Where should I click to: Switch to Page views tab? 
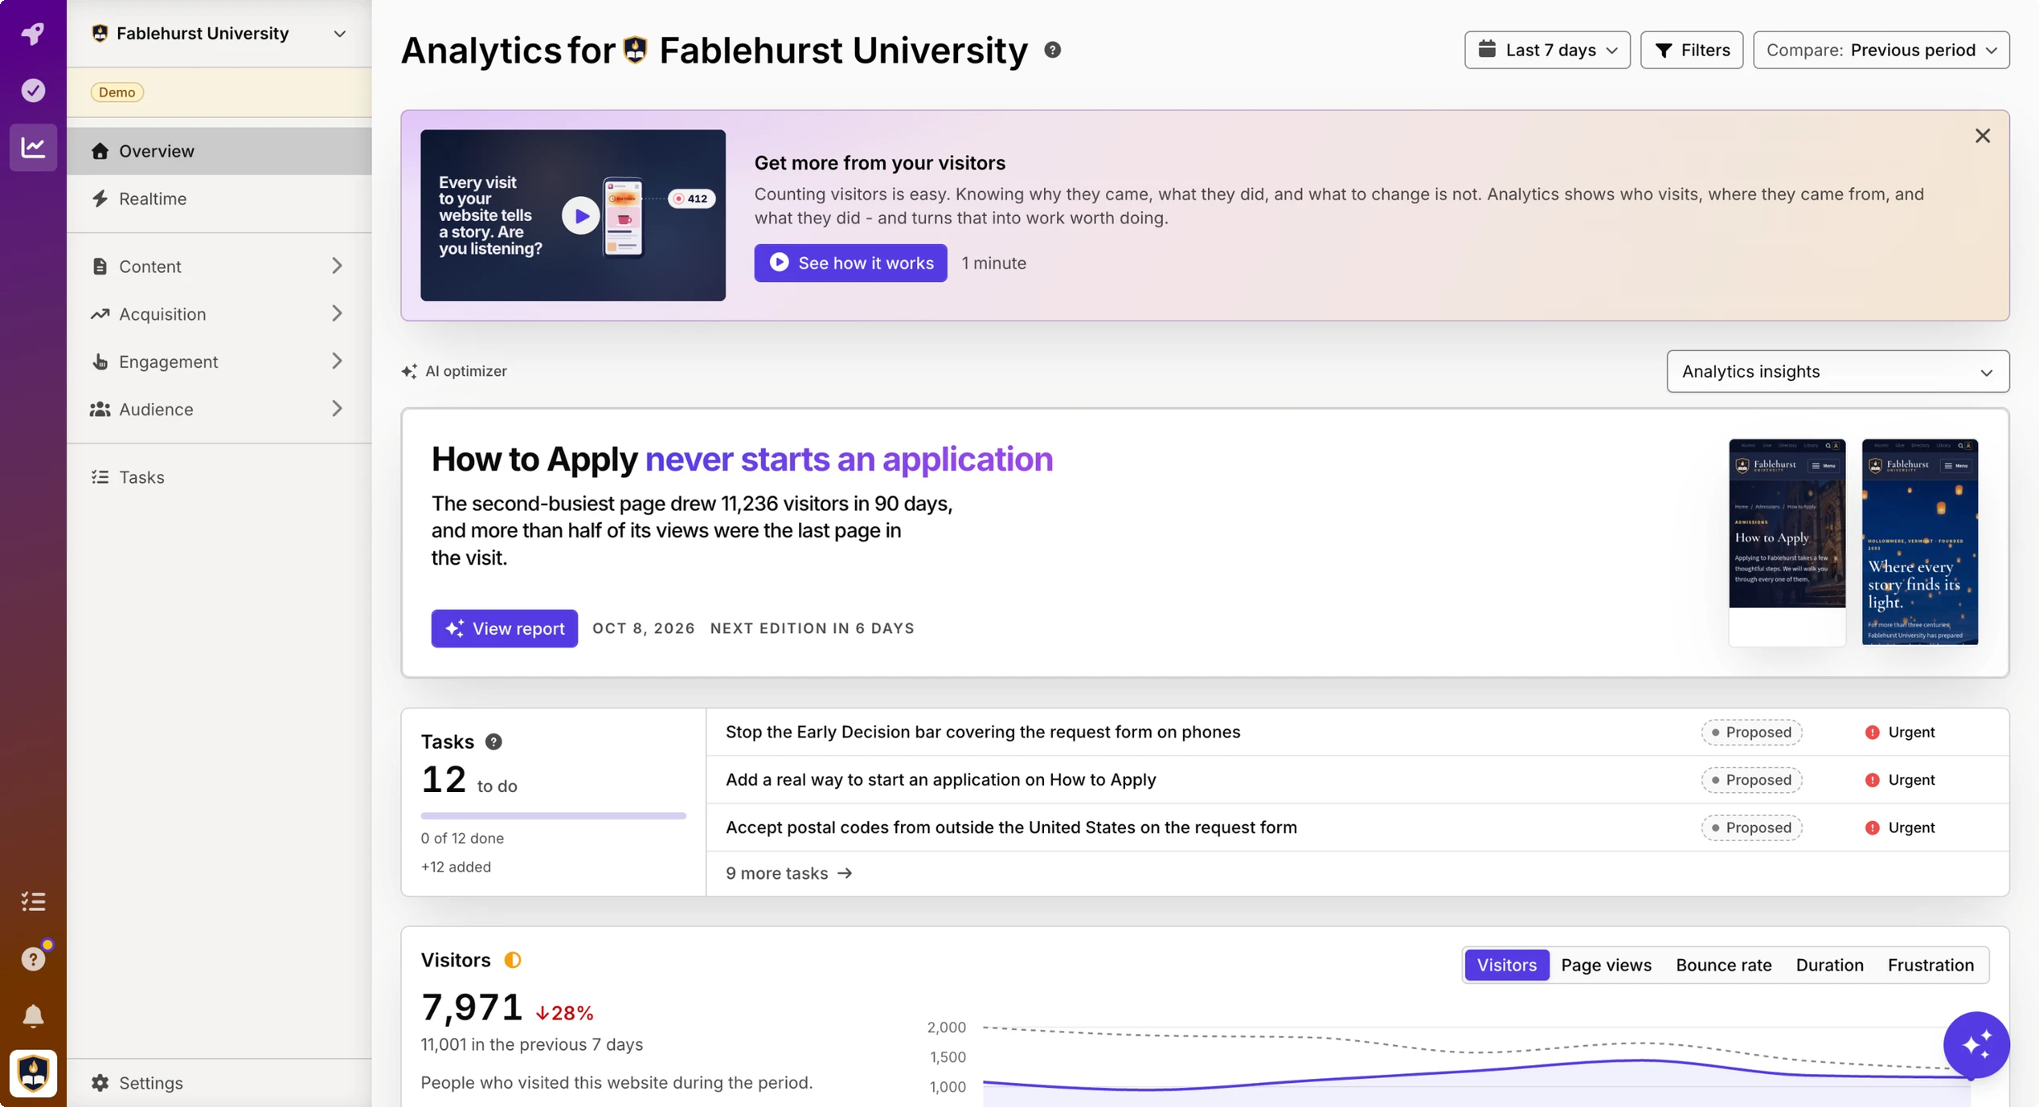1606,965
